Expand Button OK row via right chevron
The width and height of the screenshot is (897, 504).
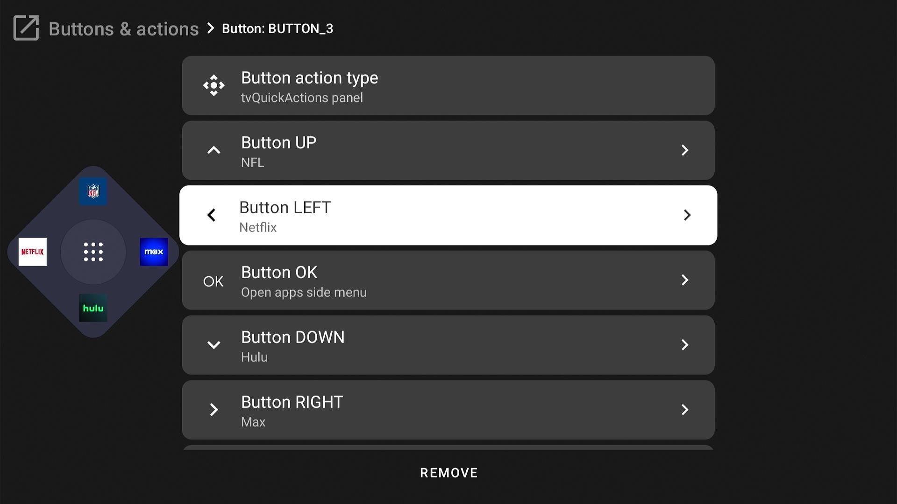coord(684,280)
